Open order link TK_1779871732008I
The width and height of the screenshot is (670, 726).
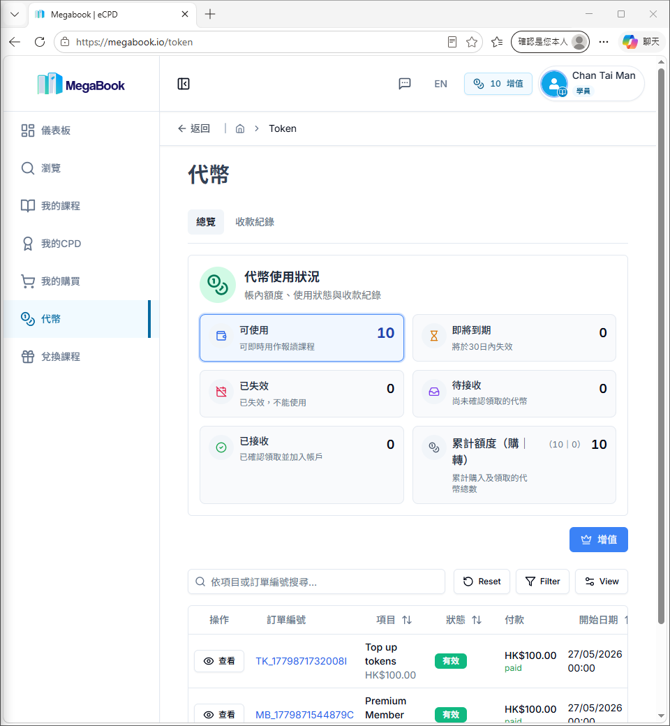[x=301, y=661]
